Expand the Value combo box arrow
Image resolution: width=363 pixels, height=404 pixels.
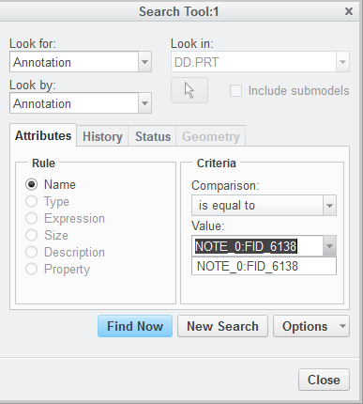[329, 246]
